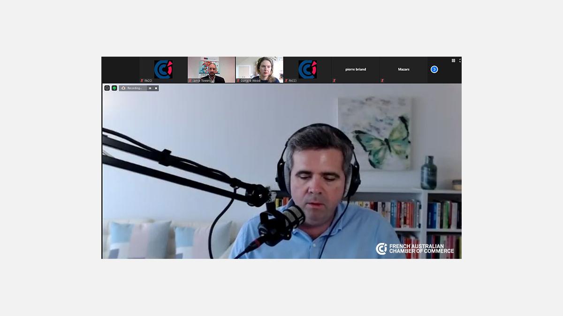The image size is (563, 316).
Task: Pause the recording
Action: 150,88
